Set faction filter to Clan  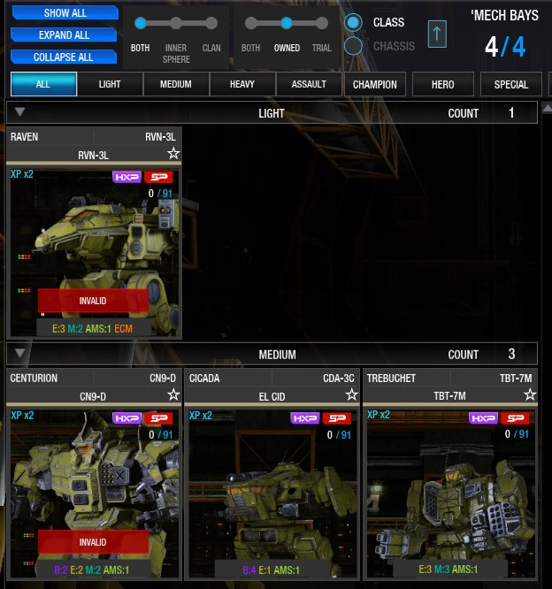[x=211, y=23]
